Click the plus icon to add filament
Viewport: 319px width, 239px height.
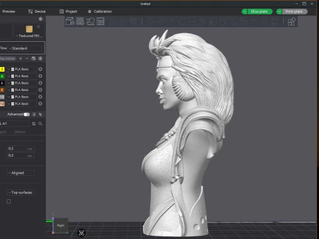tap(21, 58)
